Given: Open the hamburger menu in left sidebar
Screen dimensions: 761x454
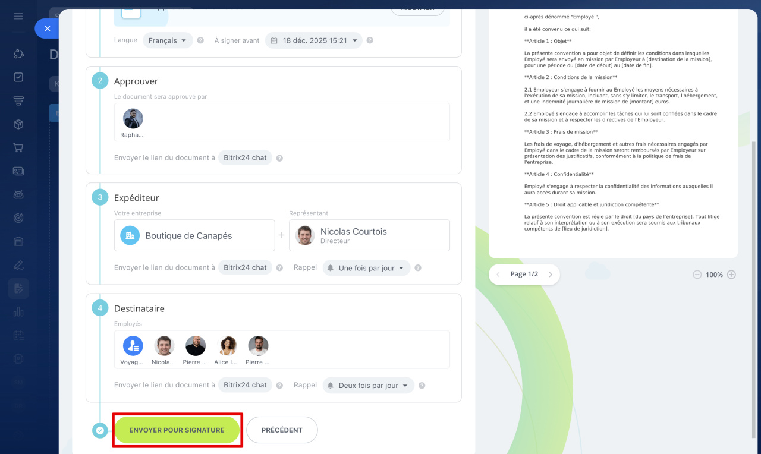Looking at the screenshot, I should [18, 16].
